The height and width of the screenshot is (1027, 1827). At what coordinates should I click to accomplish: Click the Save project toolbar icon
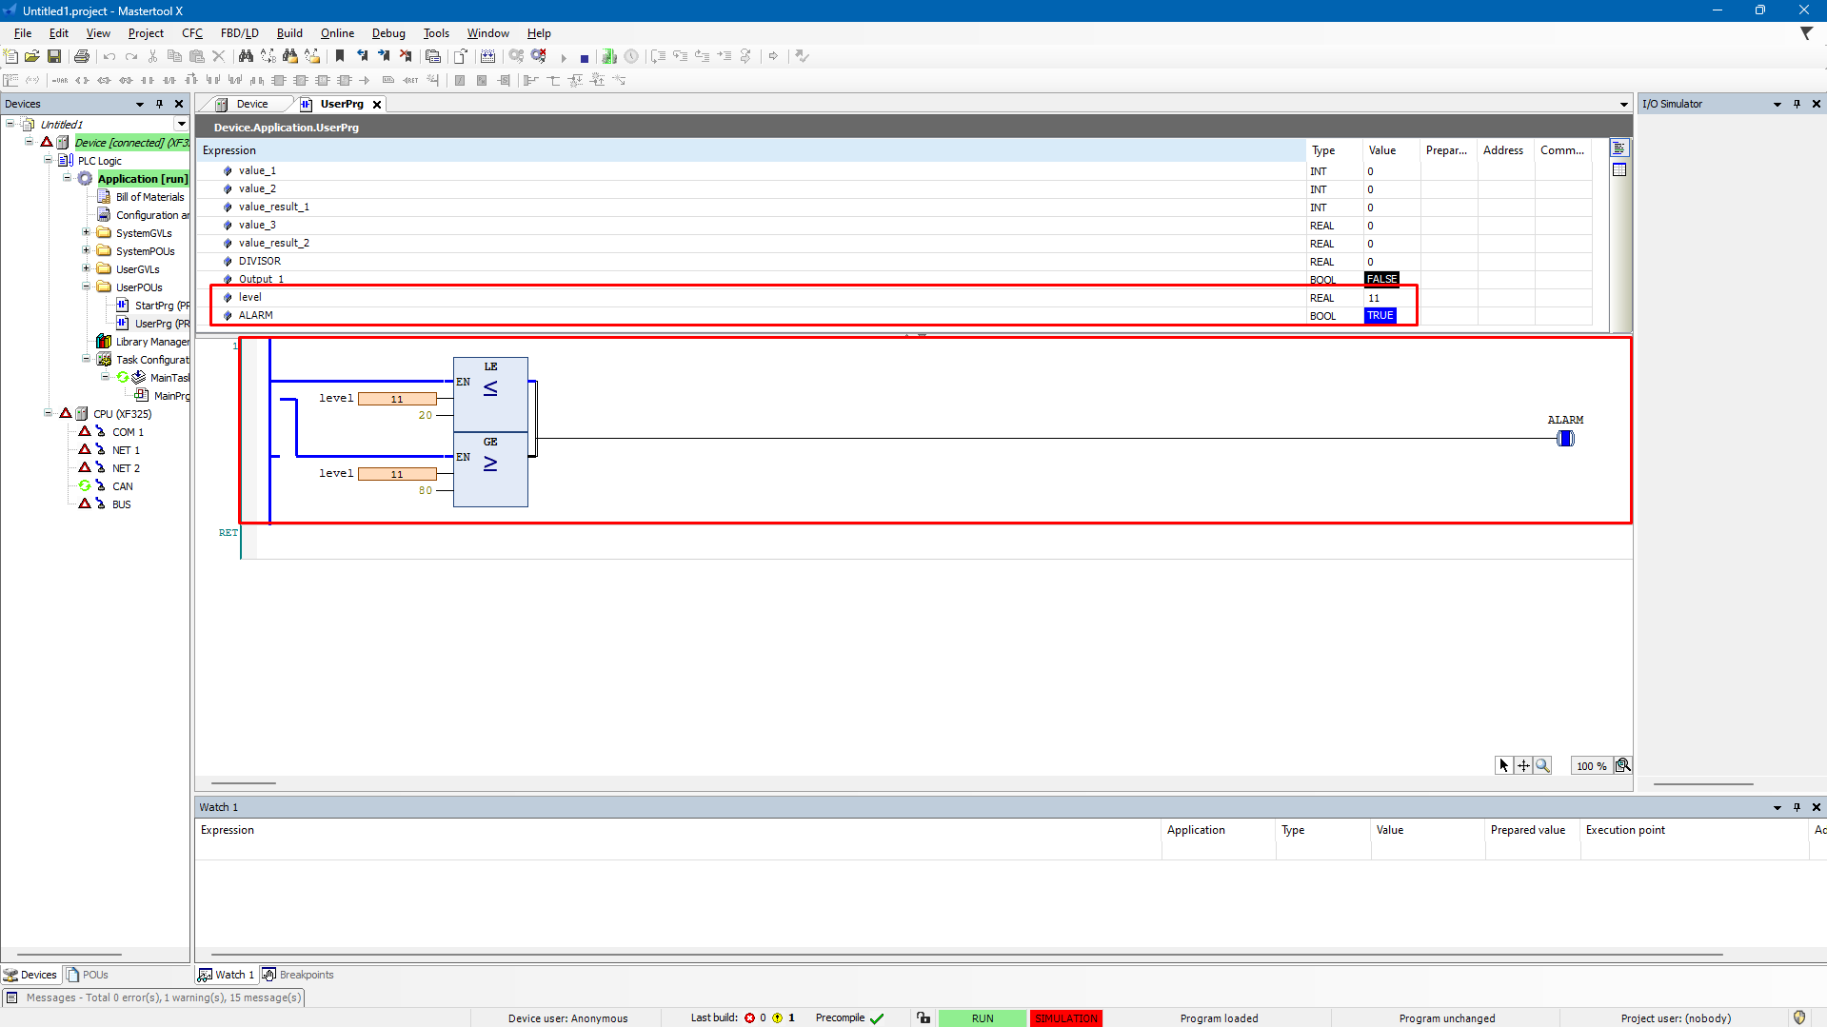pos(54,57)
